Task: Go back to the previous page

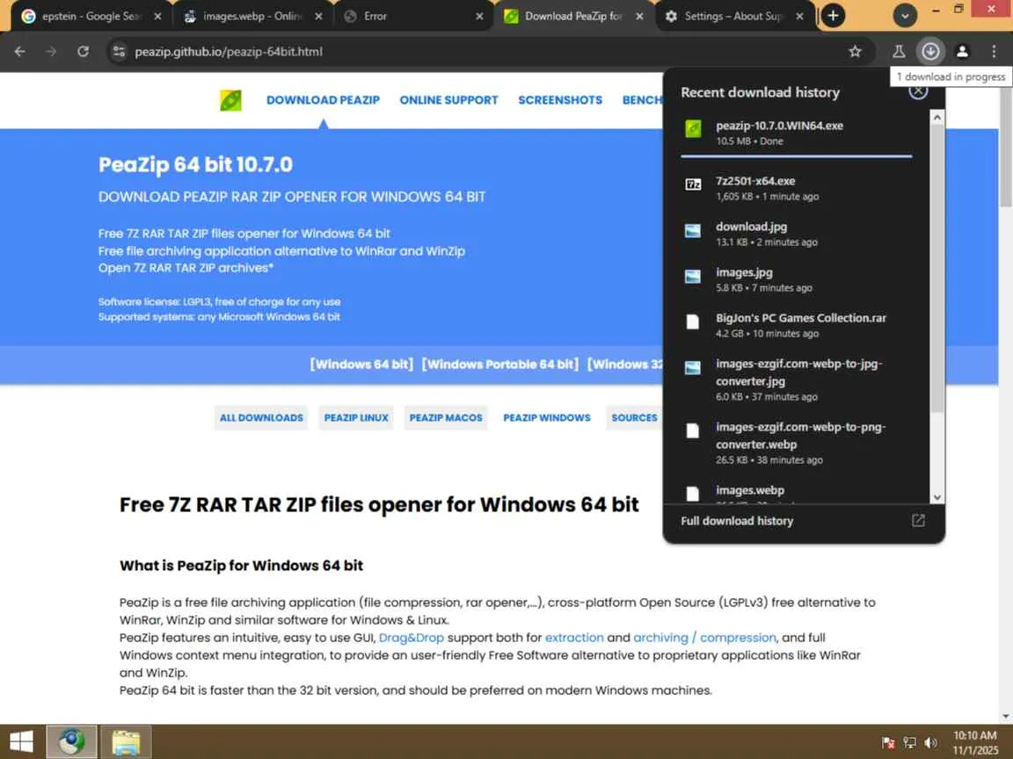Action: [x=20, y=52]
